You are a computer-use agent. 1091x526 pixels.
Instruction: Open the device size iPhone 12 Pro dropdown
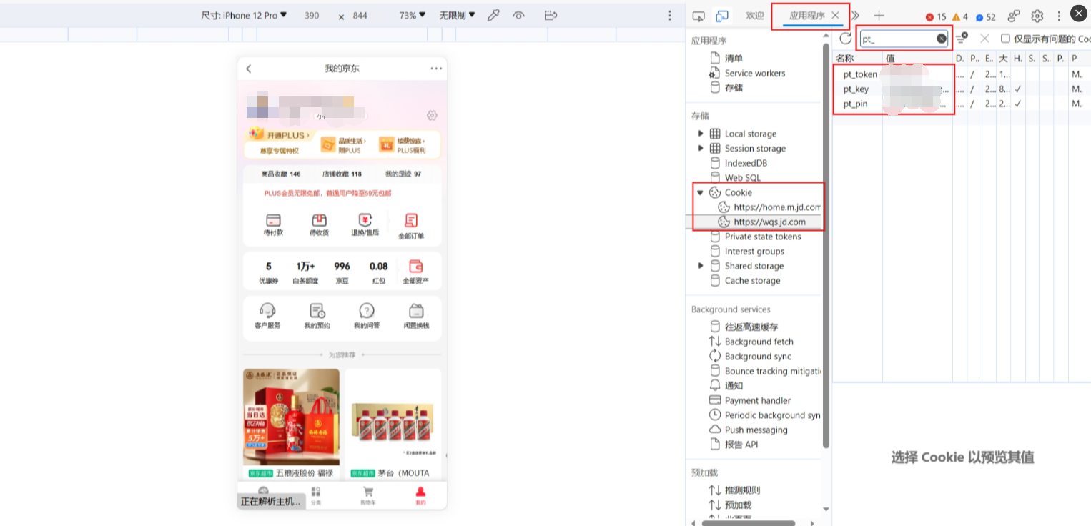click(244, 16)
